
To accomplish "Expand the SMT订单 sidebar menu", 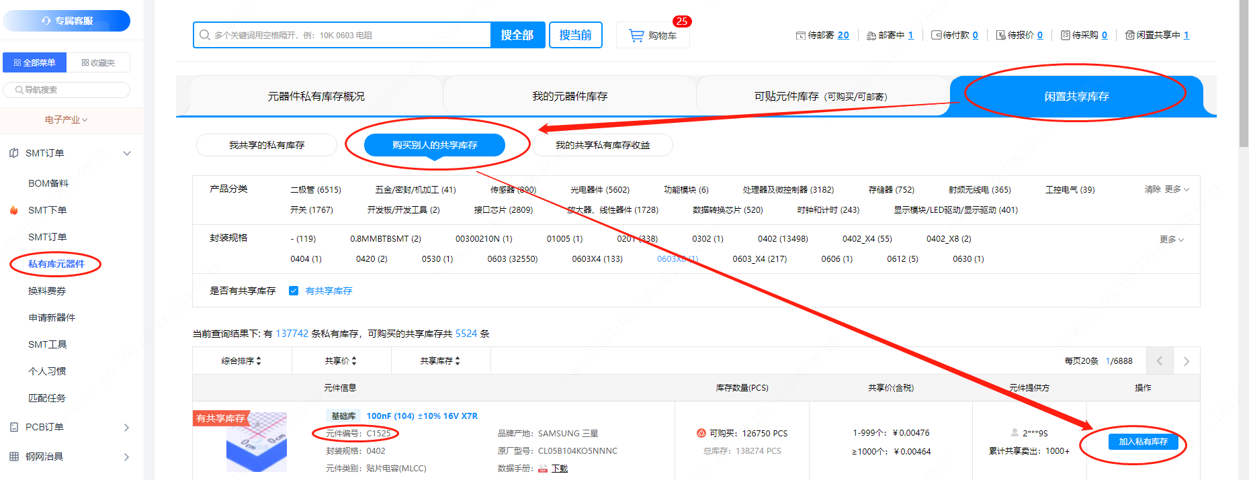I will (x=127, y=154).
